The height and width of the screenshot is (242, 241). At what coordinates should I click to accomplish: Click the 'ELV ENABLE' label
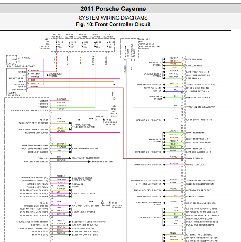[20, 85]
